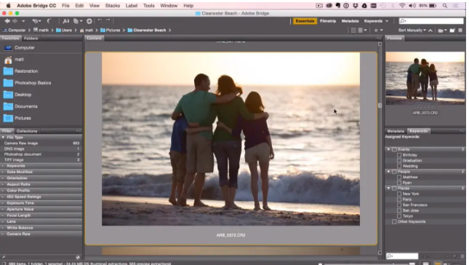
Task: Go forward with the right arrow icon
Action: (x=15, y=21)
